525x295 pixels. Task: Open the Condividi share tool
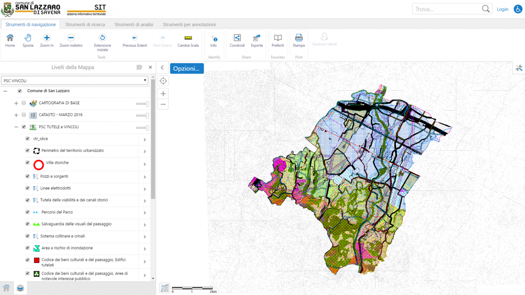(x=237, y=40)
